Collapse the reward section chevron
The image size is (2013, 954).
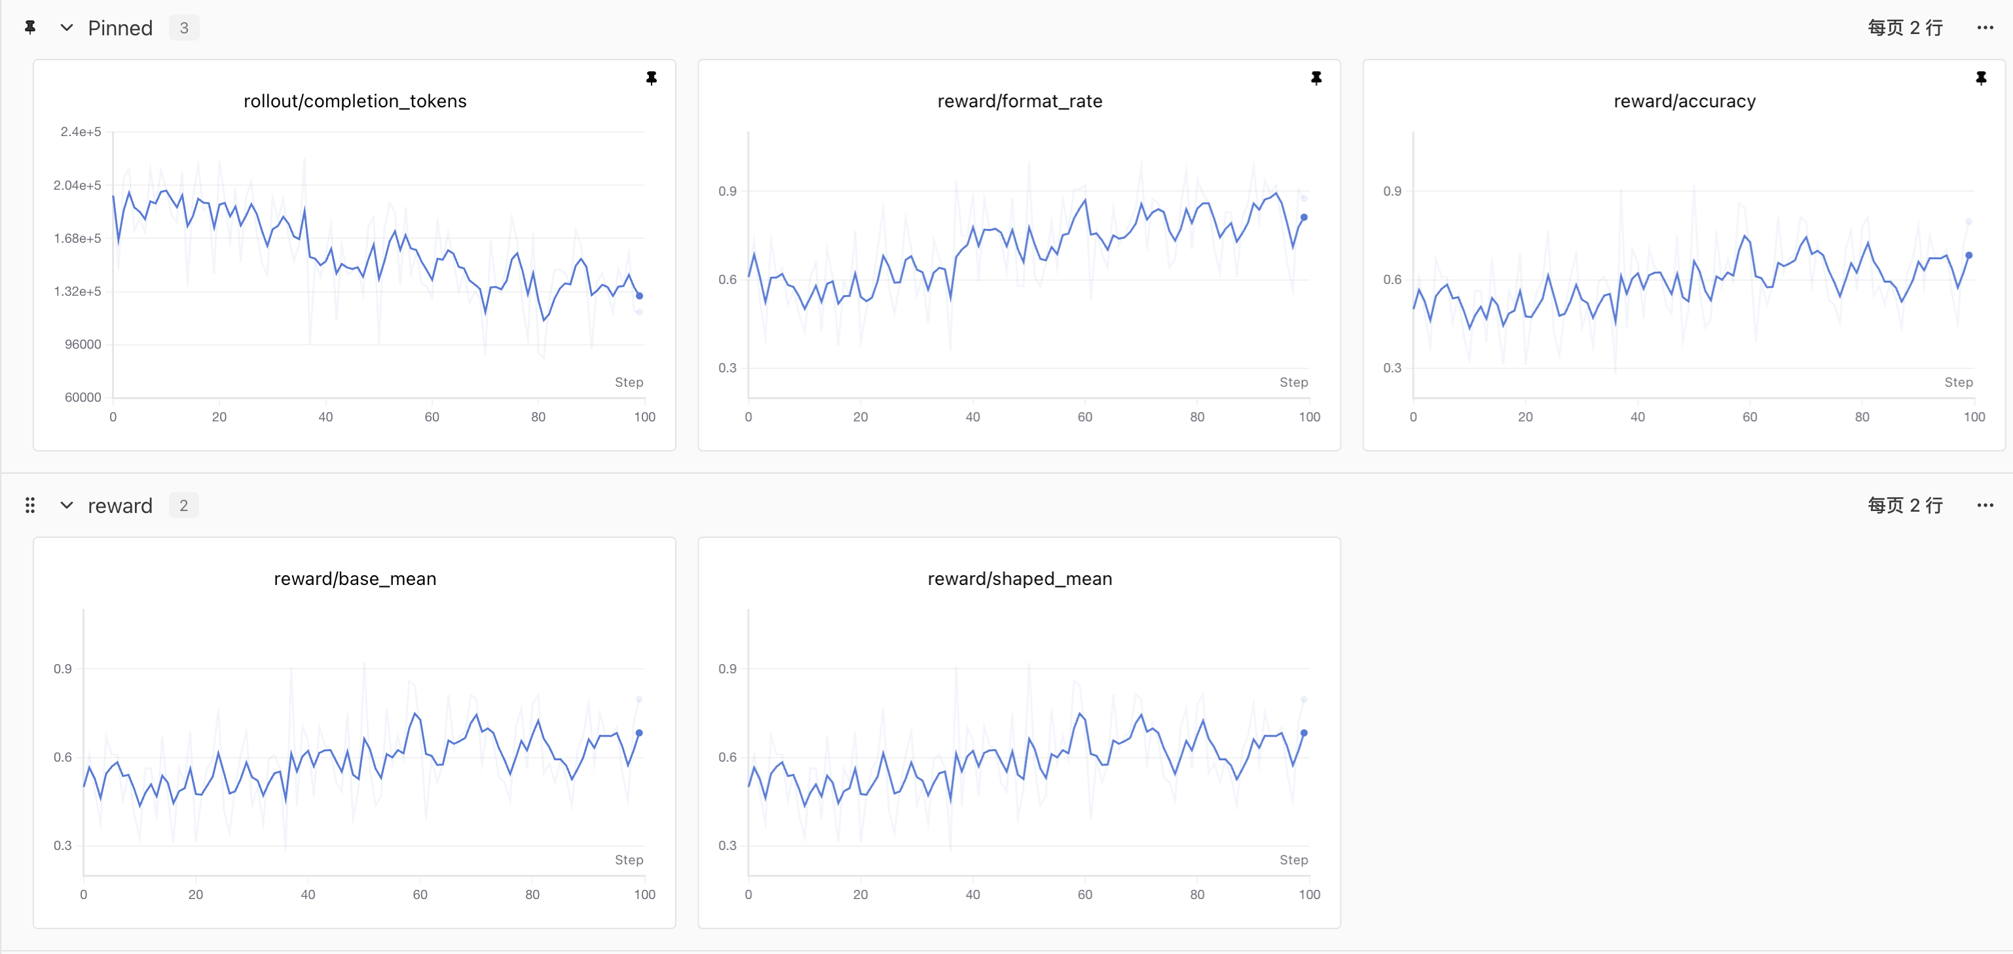tap(66, 505)
